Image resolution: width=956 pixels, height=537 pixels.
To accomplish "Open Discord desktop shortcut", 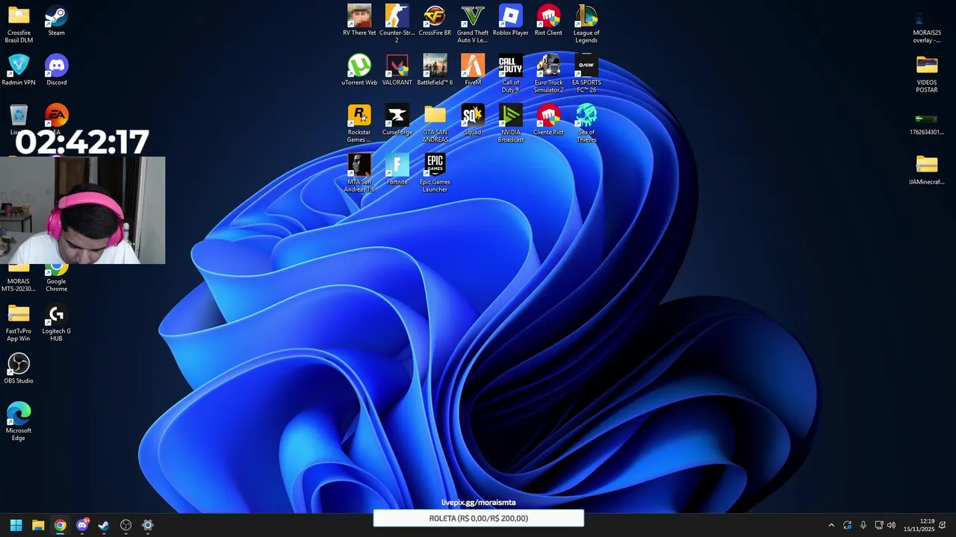I will pos(56,70).
